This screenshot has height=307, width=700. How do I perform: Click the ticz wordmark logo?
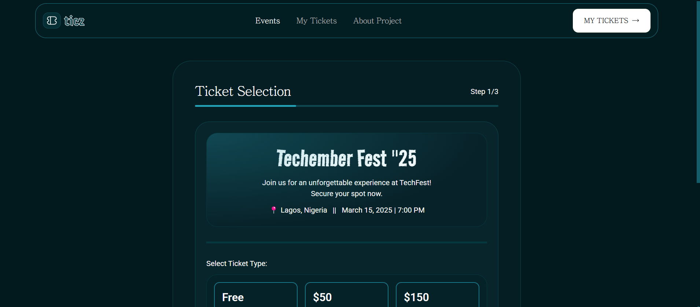point(74,21)
